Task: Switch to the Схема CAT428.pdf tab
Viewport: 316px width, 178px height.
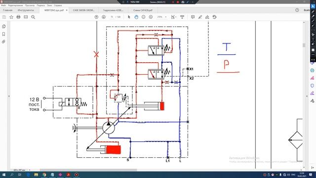Action: coord(143,10)
